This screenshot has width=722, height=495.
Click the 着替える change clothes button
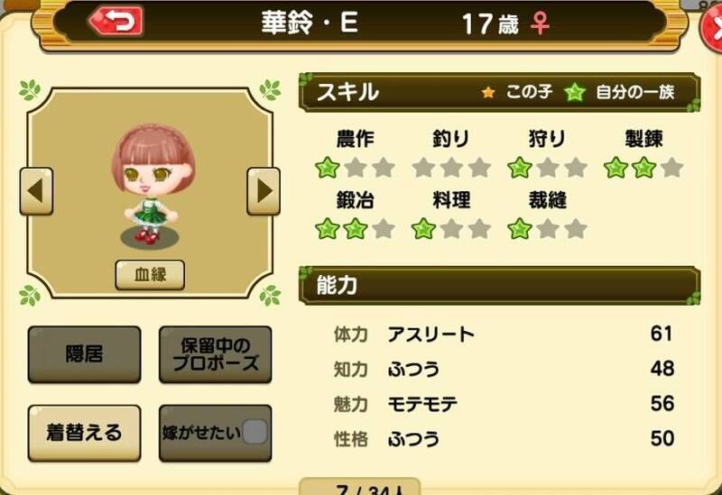[84, 433]
